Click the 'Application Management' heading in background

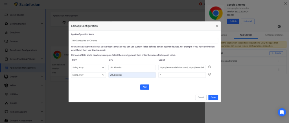pyautogui.click(x=65, y=16)
